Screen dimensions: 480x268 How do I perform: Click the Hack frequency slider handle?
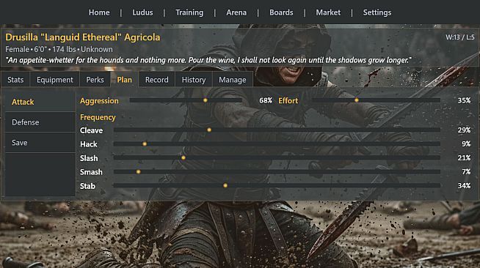(145, 144)
